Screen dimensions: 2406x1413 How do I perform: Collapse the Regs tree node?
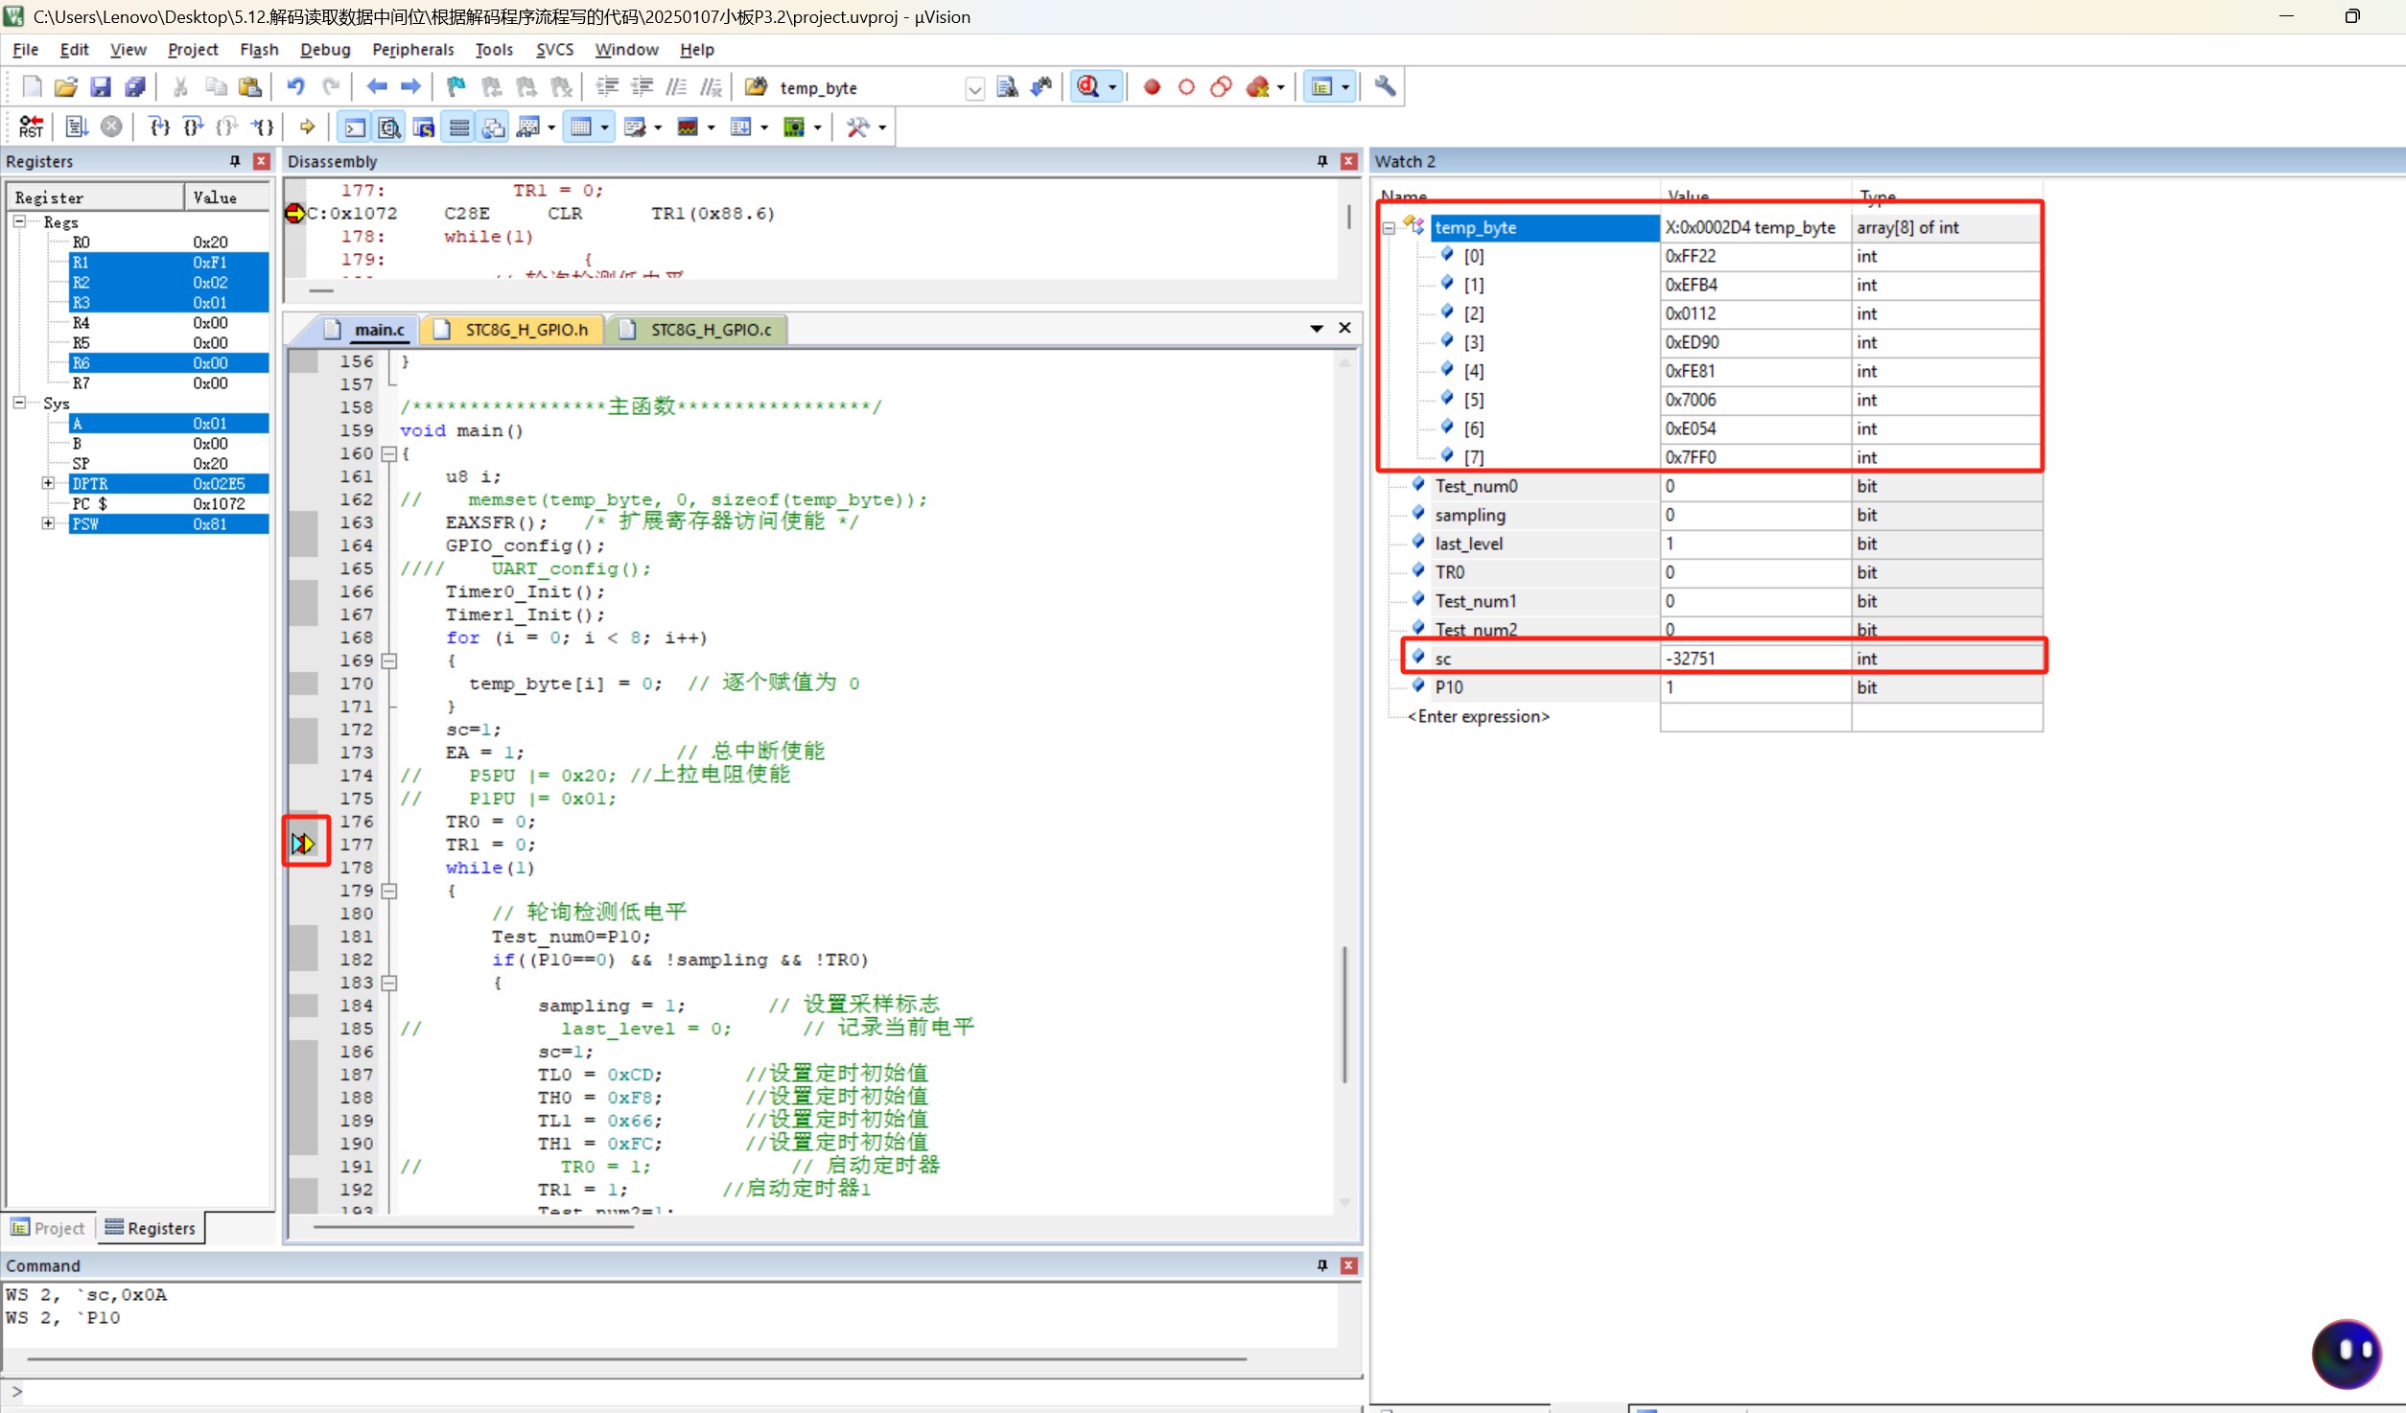tap(19, 221)
